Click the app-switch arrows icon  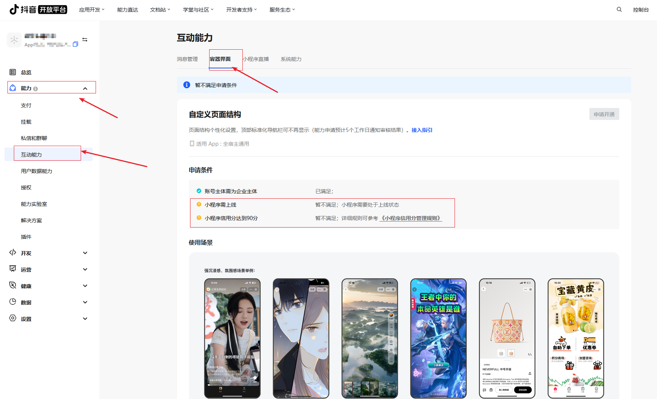click(x=85, y=40)
